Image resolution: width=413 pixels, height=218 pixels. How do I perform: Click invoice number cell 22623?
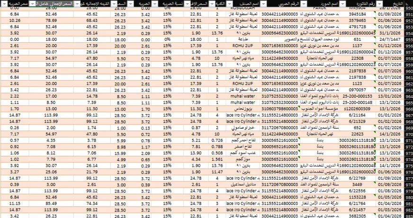(358, 134)
